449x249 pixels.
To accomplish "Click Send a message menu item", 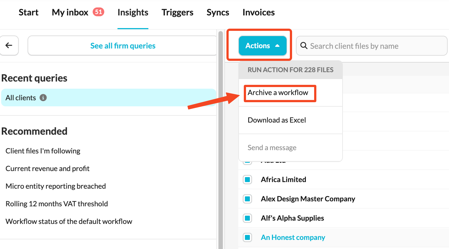I will coord(272,148).
